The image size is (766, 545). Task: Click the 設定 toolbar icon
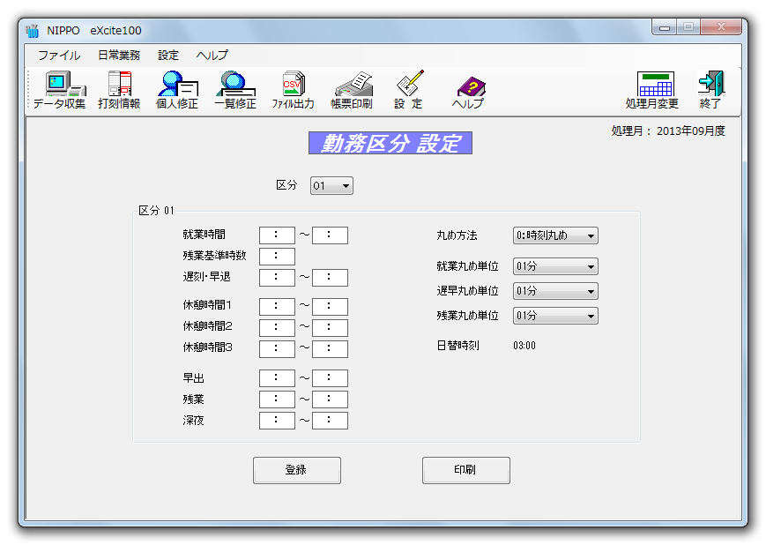(408, 91)
